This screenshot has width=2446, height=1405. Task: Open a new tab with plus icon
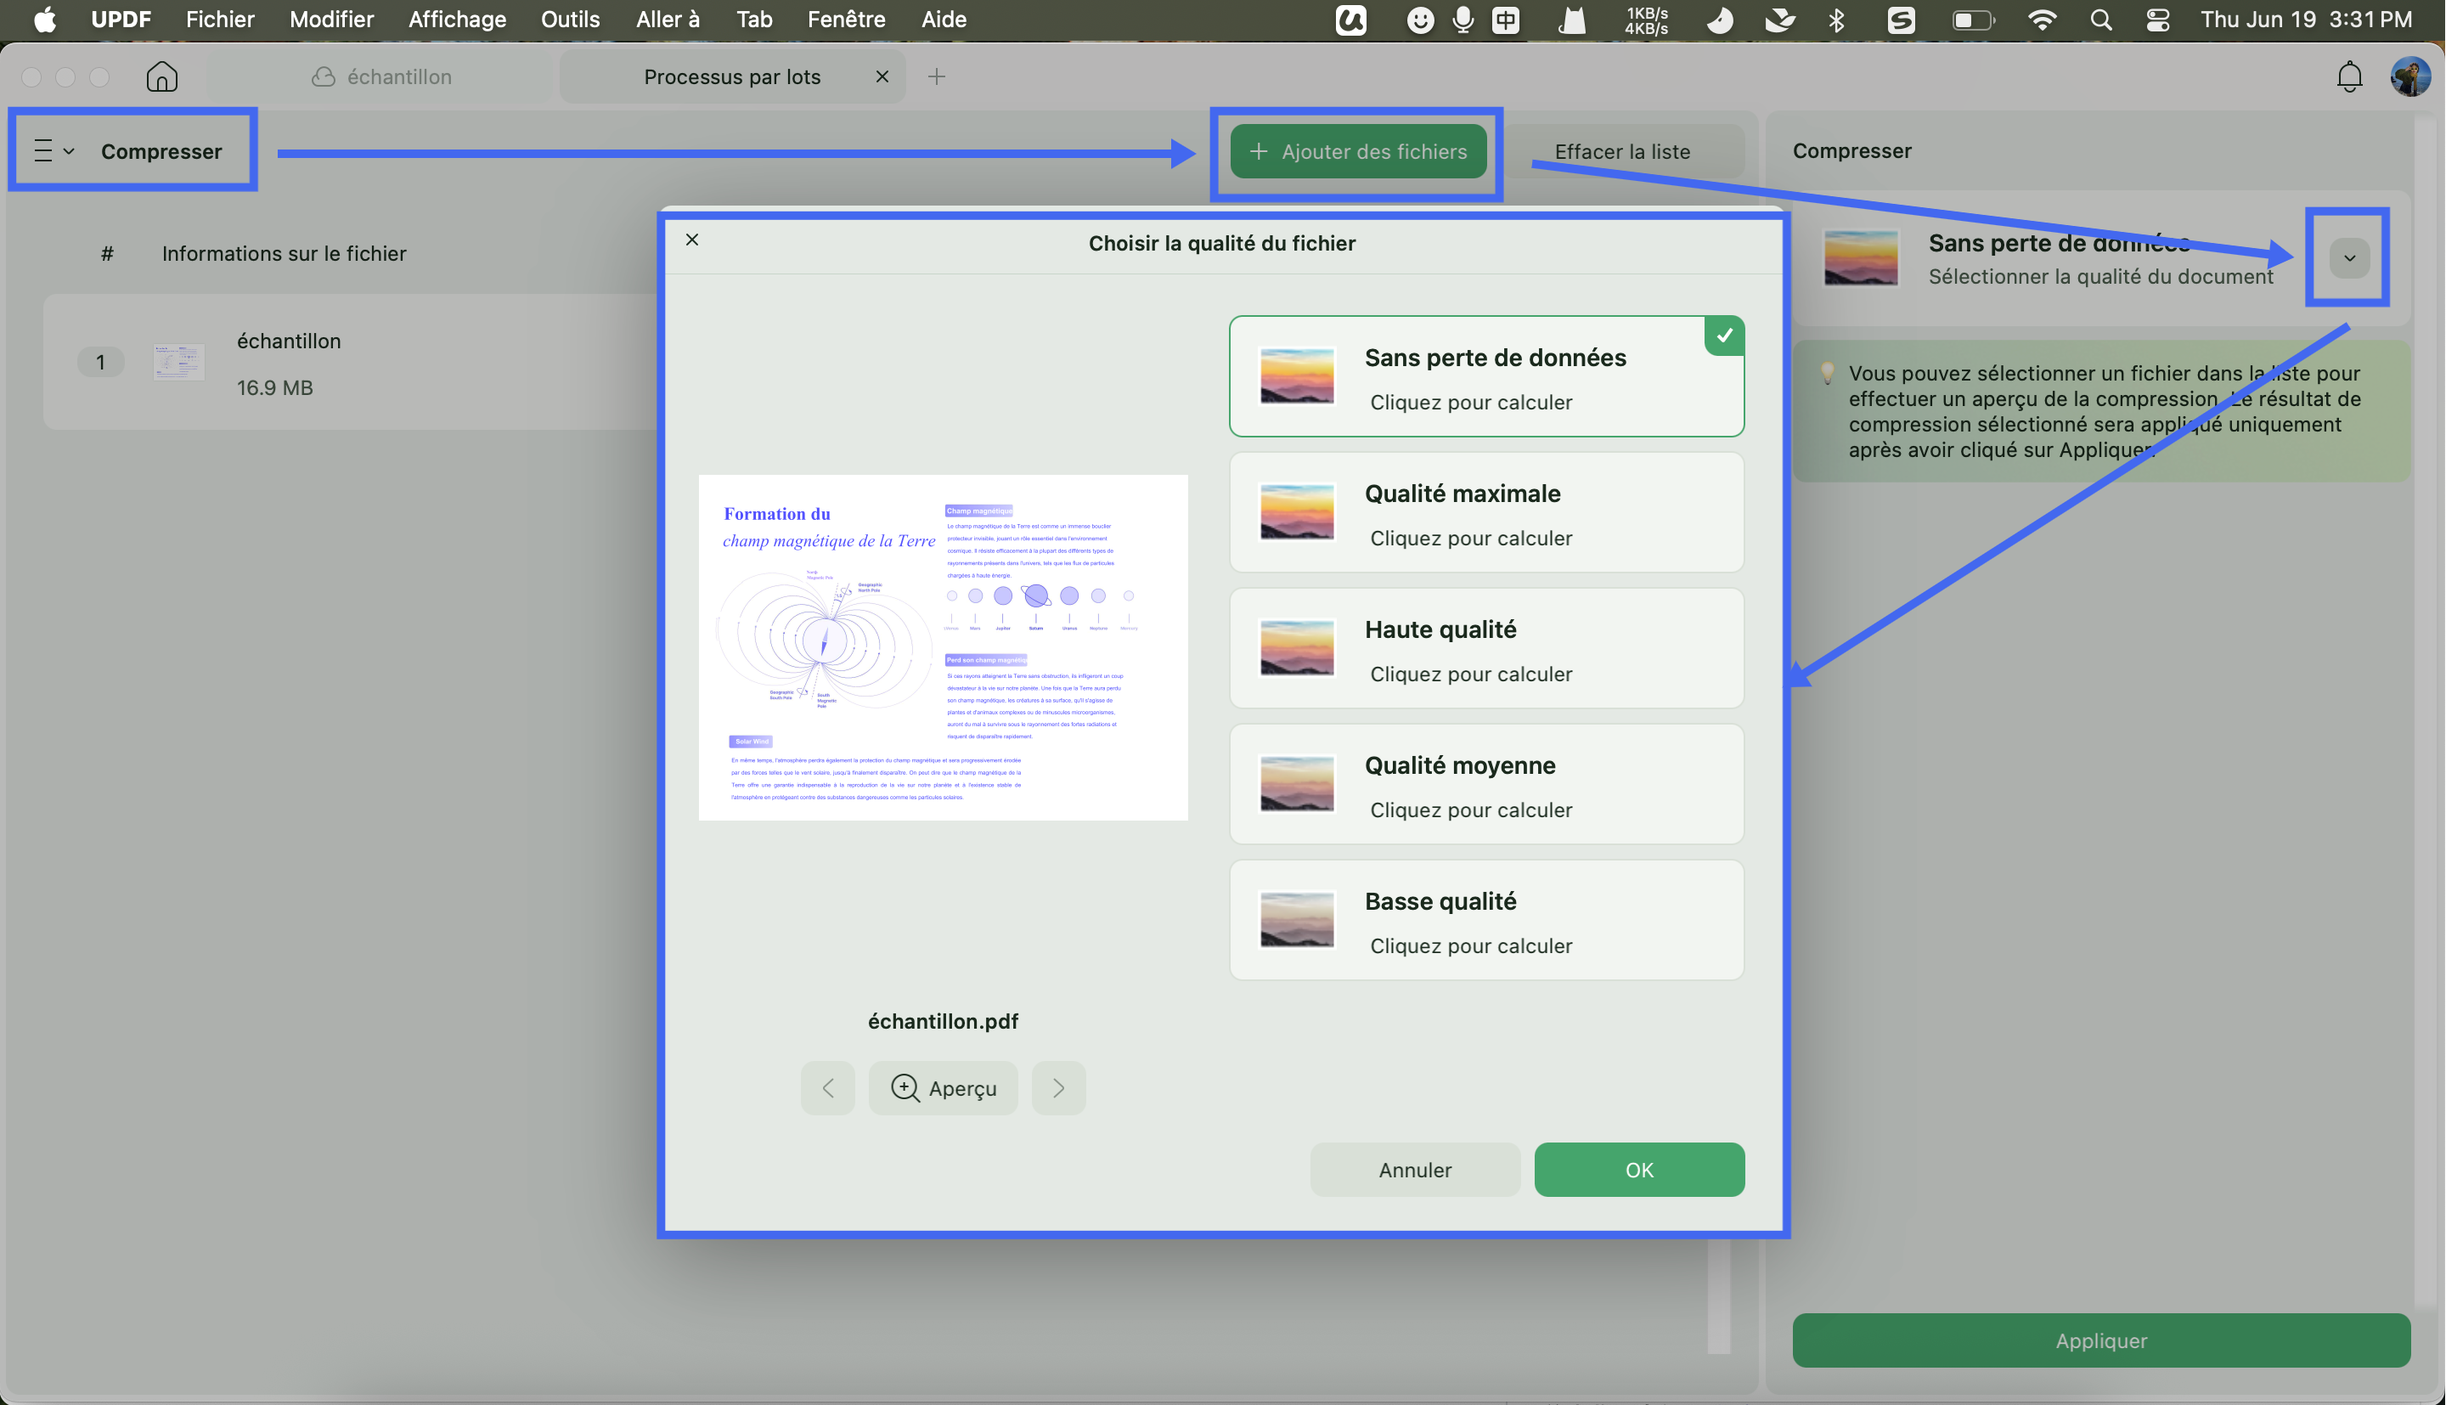pyautogui.click(x=936, y=76)
